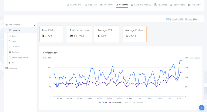Image resolution: width=207 pixels, height=112 pixels.
Task: Collapse the Performance sidebar section
Action: 35,25
